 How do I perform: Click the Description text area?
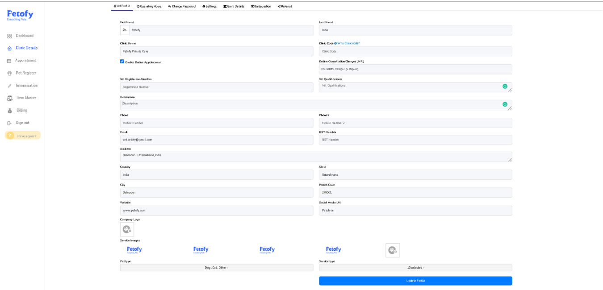(x=316, y=105)
